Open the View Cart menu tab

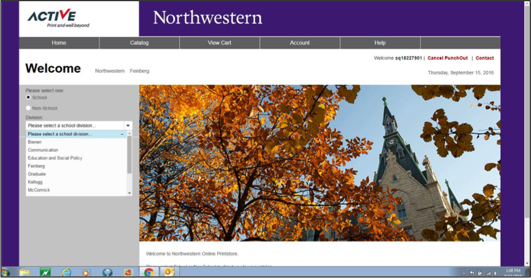point(220,43)
